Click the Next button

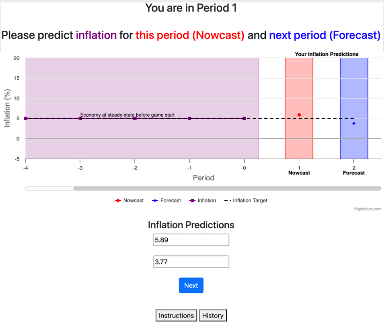click(x=191, y=285)
